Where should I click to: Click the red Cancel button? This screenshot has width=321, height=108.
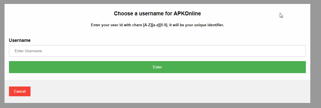click(x=20, y=91)
